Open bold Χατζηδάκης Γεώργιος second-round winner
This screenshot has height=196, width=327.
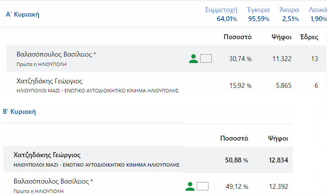tap(47, 155)
